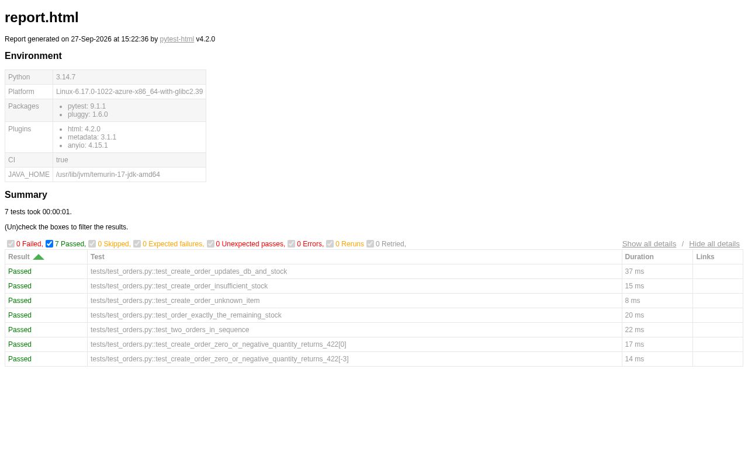Toggle the Expected failures checkbox

click(137, 244)
